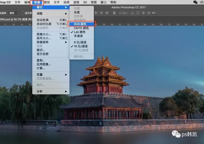Select the 999.psd document tab

(16, 20)
